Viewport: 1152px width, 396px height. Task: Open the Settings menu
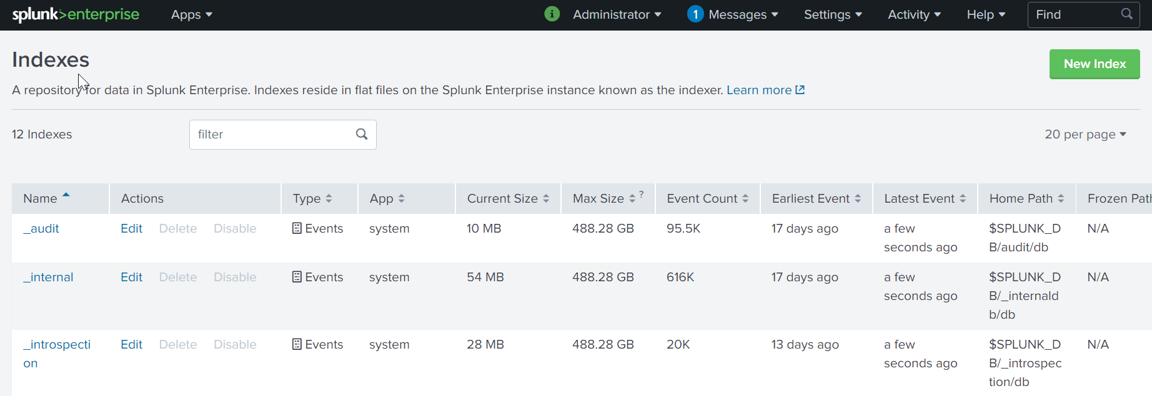point(833,14)
